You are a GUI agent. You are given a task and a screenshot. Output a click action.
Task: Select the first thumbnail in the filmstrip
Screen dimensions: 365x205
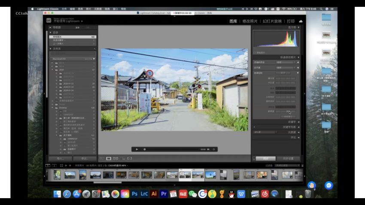click(57, 175)
